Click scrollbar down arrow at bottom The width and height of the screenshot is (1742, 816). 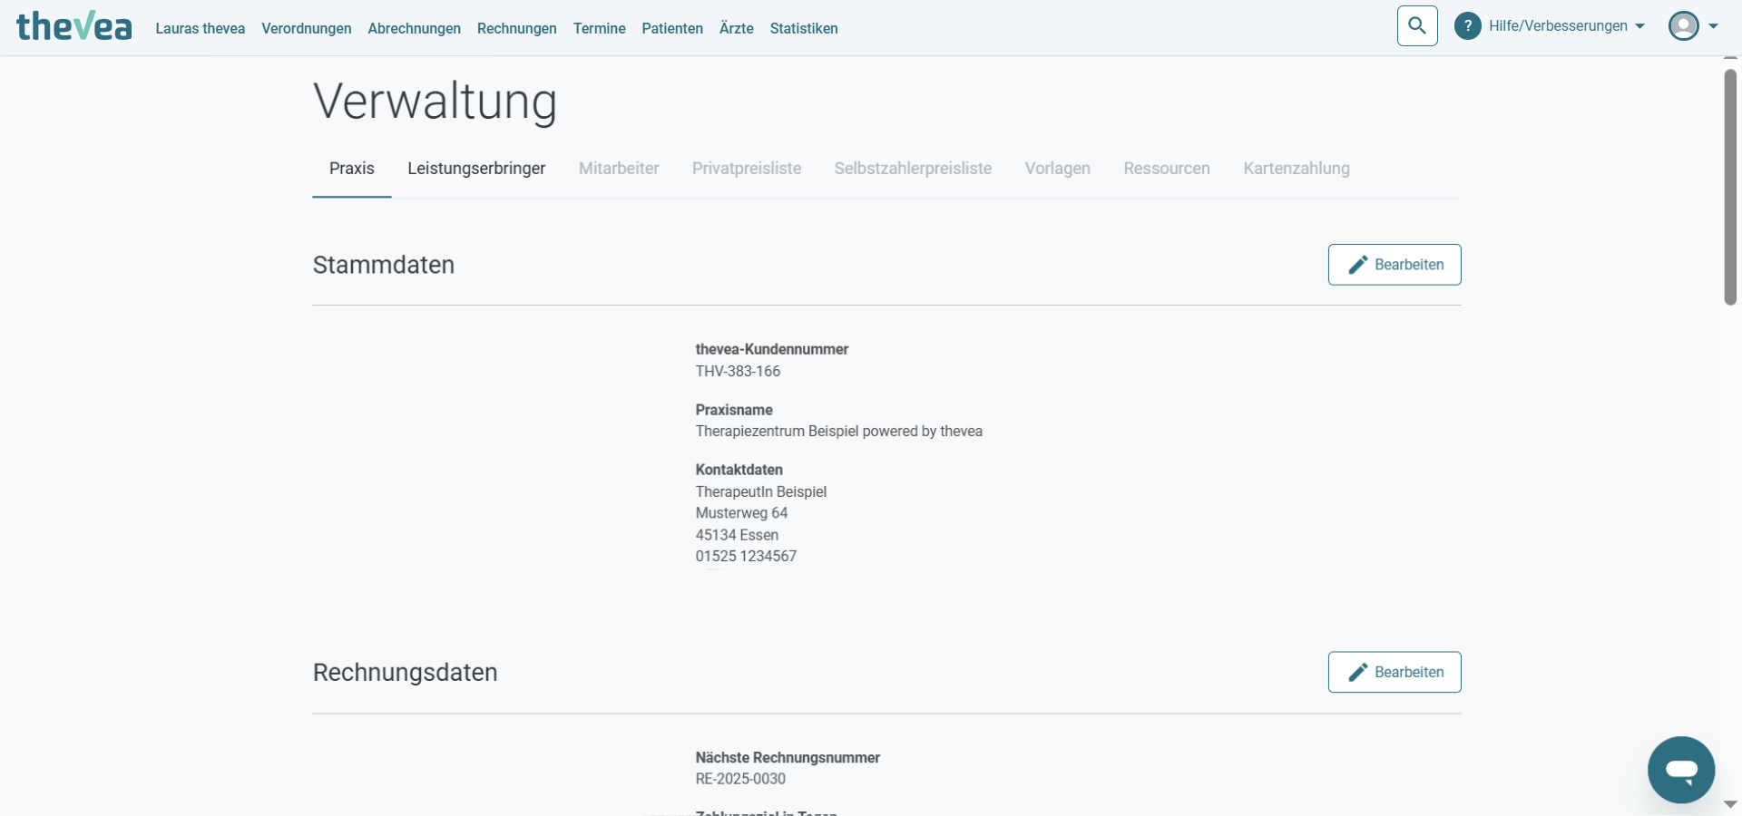pyautogui.click(x=1730, y=805)
